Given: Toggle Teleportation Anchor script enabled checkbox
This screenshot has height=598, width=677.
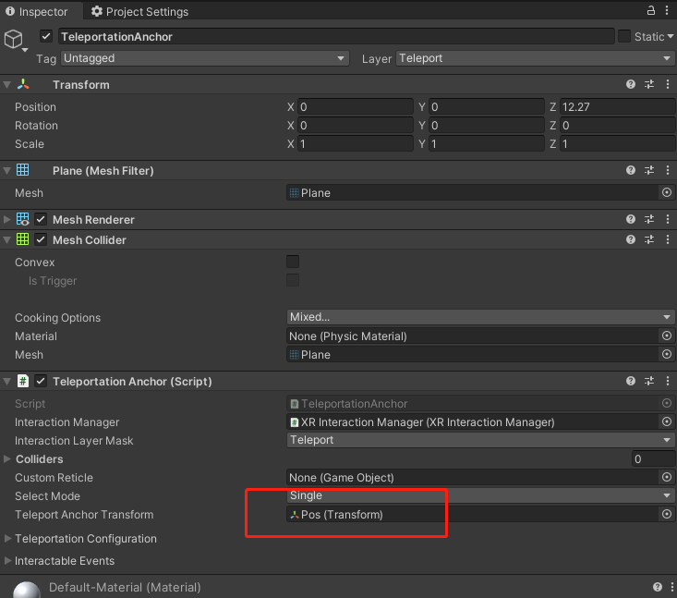Looking at the screenshot, I should point(41,381).
